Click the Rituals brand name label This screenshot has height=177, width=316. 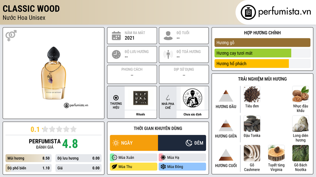pos(140,114)
